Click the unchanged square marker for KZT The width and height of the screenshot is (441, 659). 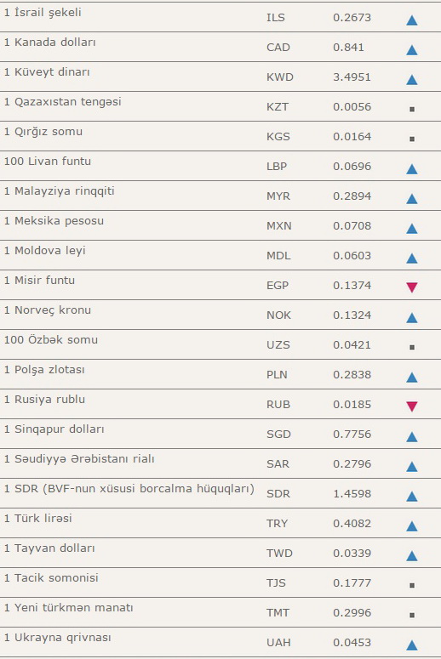tap(412, 110)
